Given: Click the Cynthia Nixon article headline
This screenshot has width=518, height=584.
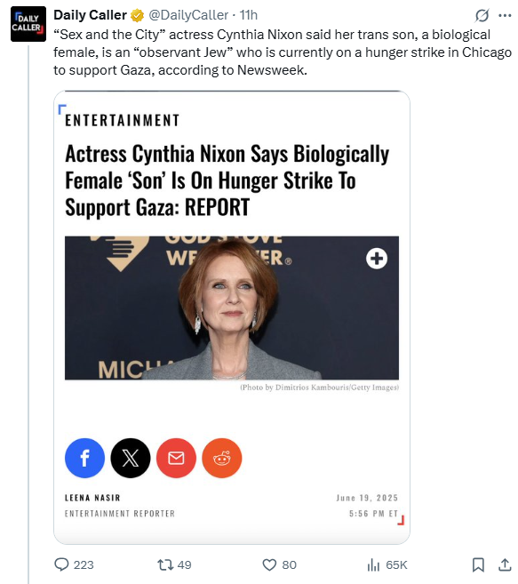Looking at the screenshot, I should pyautogui.click(x=227, y=180).
